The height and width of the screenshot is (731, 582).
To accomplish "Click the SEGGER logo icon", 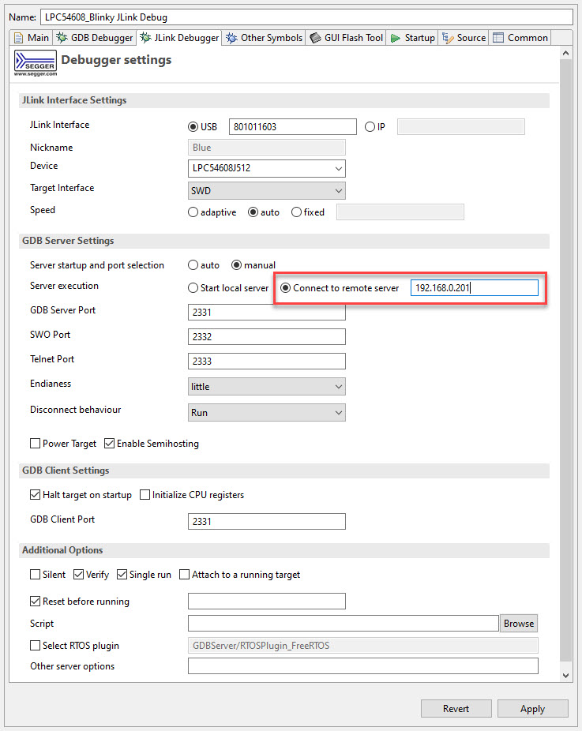I will (36, 62).
